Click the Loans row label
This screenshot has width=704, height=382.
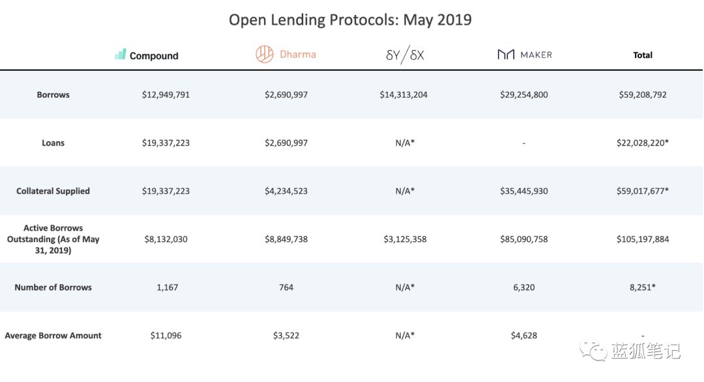click(53, 143)
